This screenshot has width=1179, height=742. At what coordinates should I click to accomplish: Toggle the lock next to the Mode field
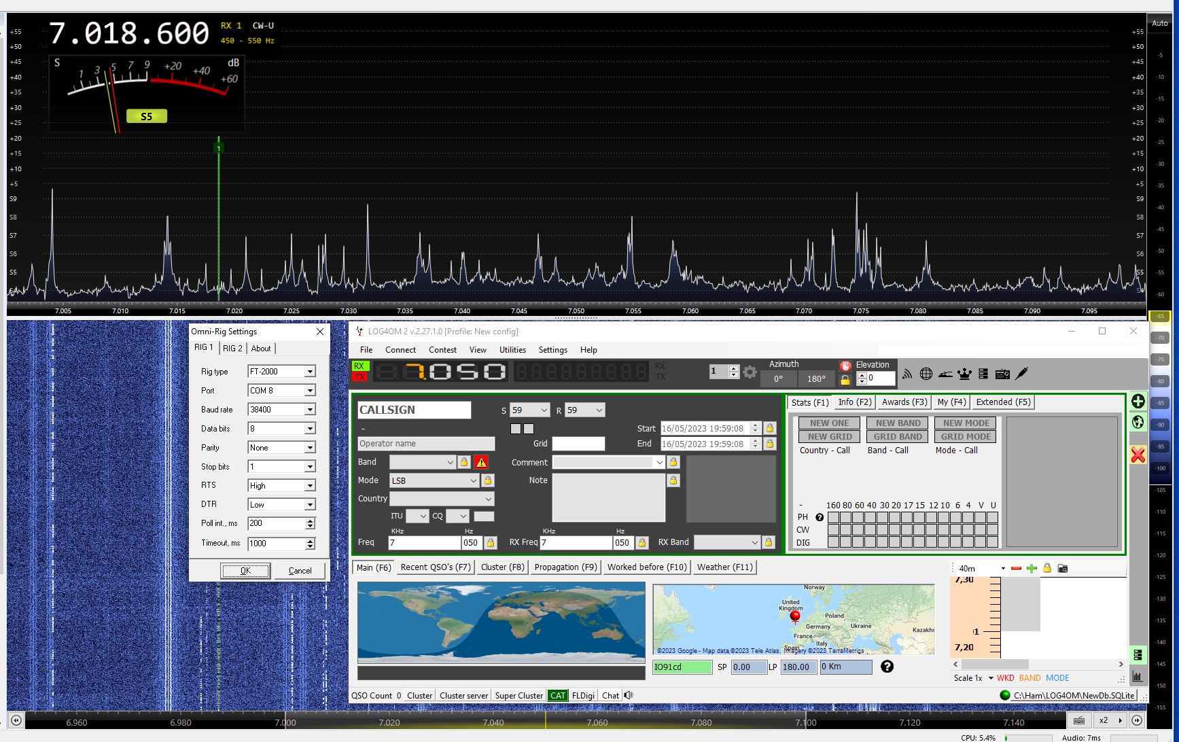pos(487,480)
